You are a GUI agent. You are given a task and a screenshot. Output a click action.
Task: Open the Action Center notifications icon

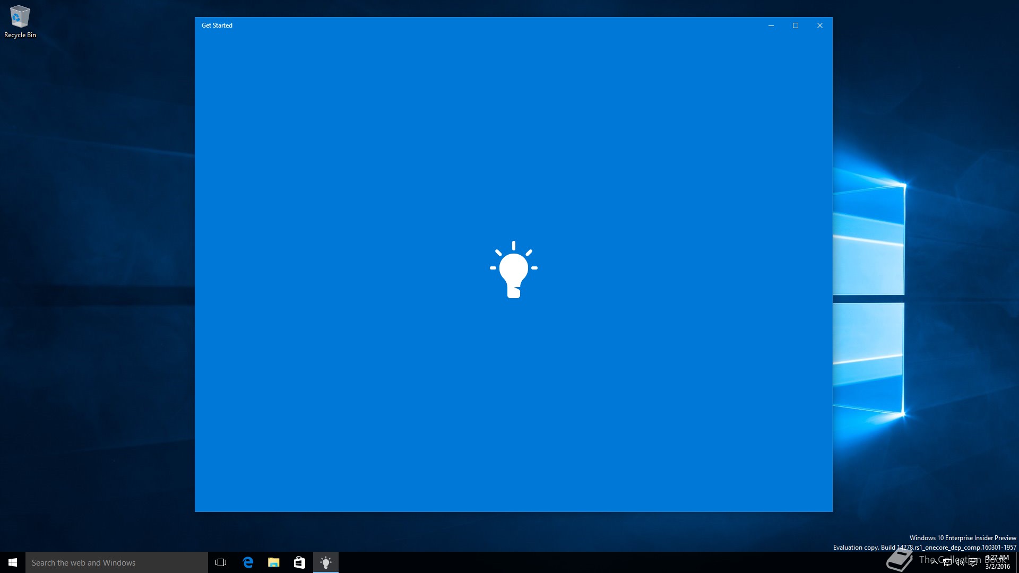(x=973, y=562)
